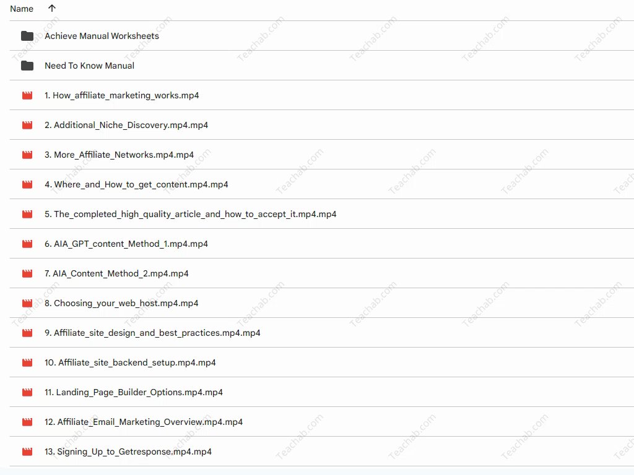634x475 pixels.
Task: Open 10. Affiliate_site_backend_setup video
Action: [x=130, y=362]
